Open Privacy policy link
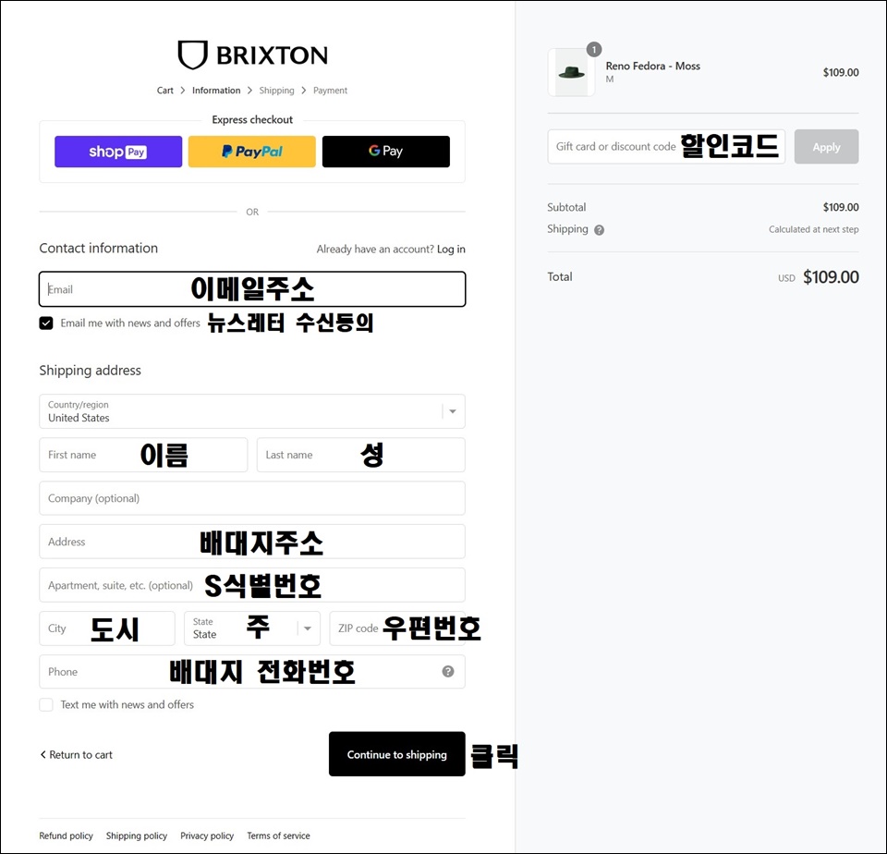The width and height of the screenshot is (887, 854). 207,836
